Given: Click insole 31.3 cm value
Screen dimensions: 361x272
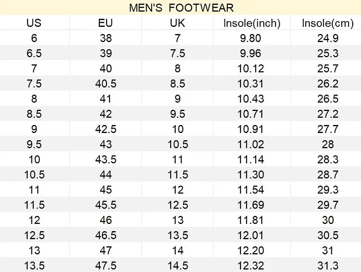Looking at the screenshot, I should point(328,265).
